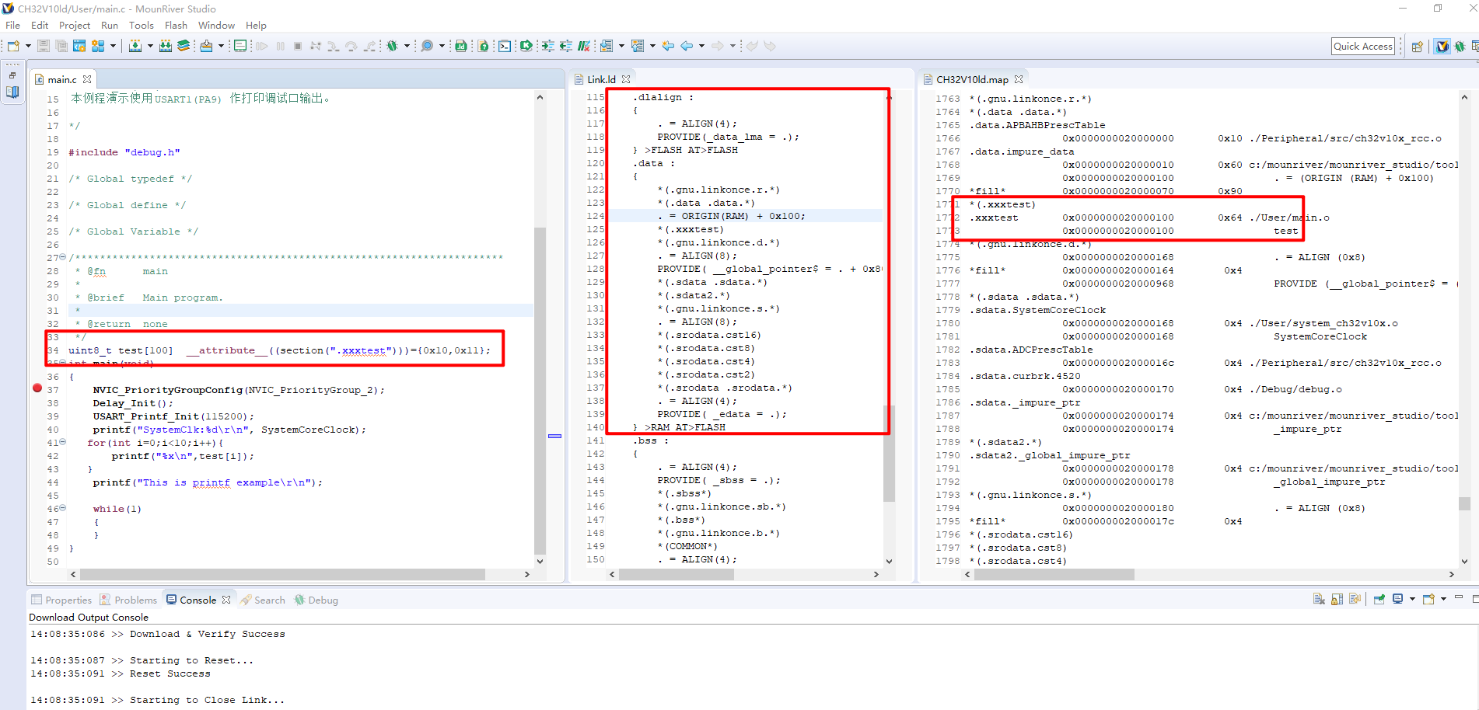
Task: Click the Quick Access input field
Action: point(1363,47)
